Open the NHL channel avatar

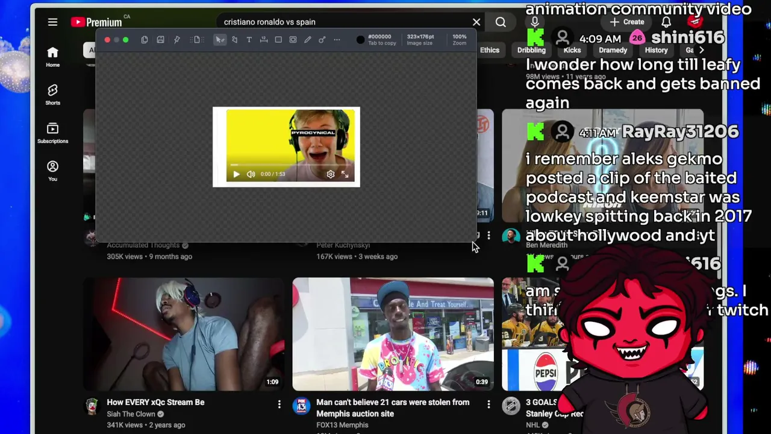pos(511,406)
